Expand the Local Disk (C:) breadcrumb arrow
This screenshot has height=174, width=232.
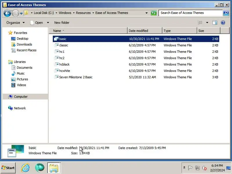click(x=32, y=13)
